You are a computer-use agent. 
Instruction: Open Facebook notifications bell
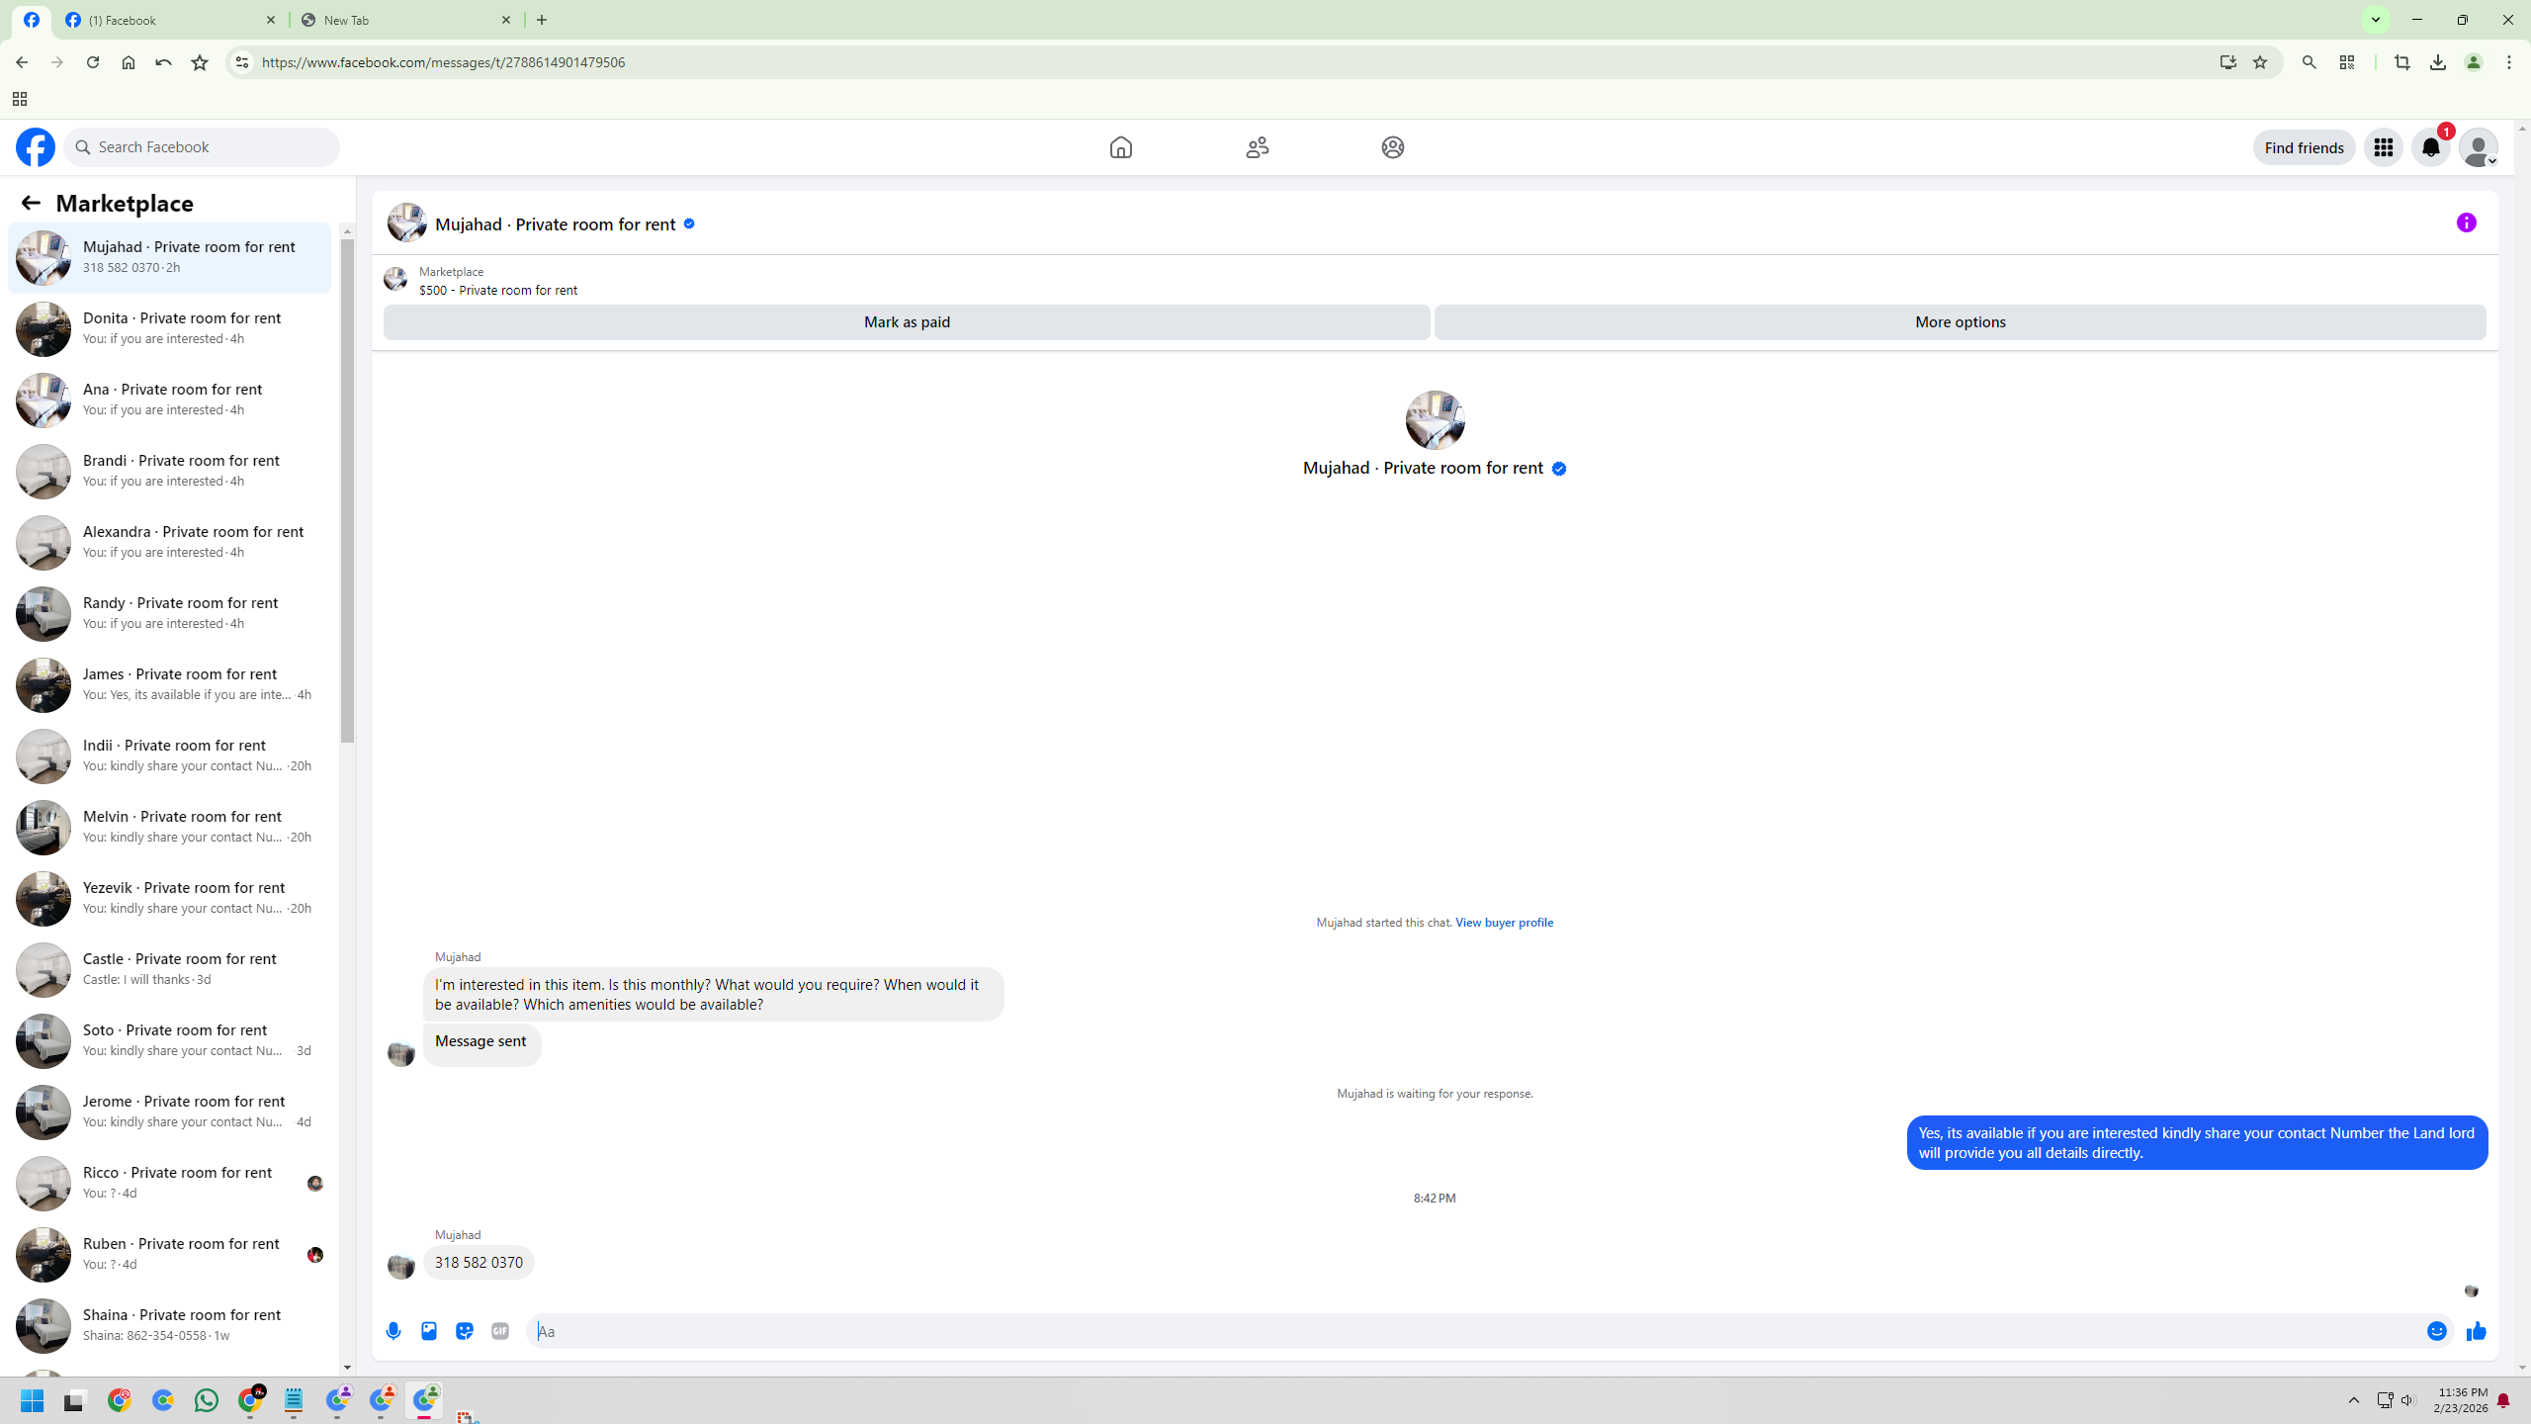[2430, 147]
